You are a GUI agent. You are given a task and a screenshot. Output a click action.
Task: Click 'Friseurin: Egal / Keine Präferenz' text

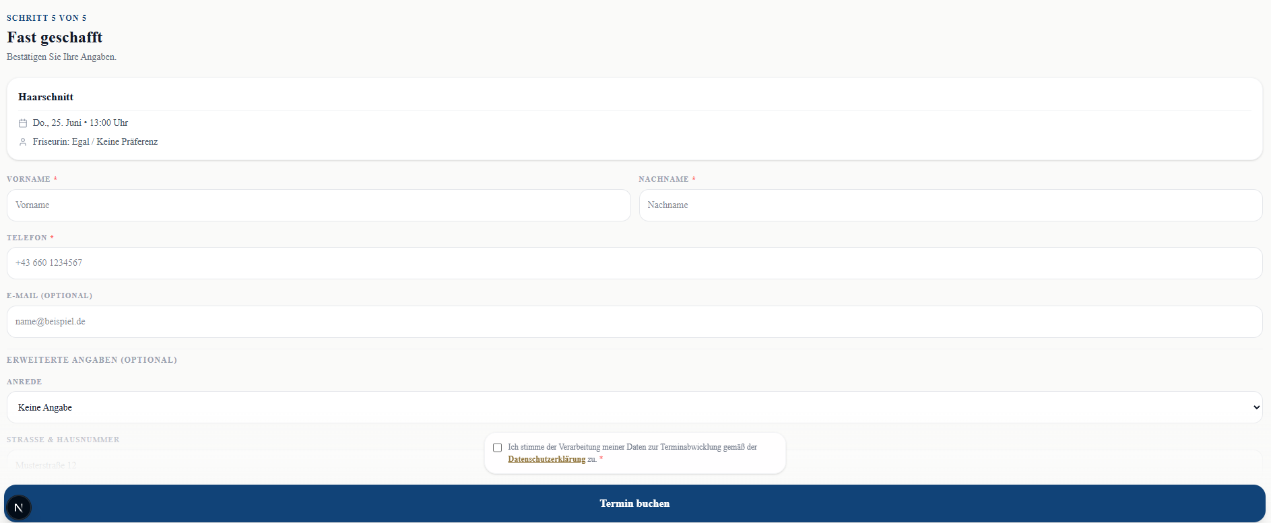(95, 142)
